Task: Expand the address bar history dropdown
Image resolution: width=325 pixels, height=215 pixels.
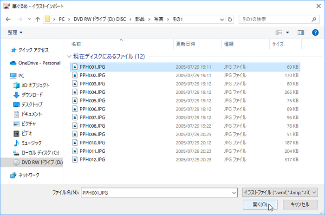Action: point(222,20)
